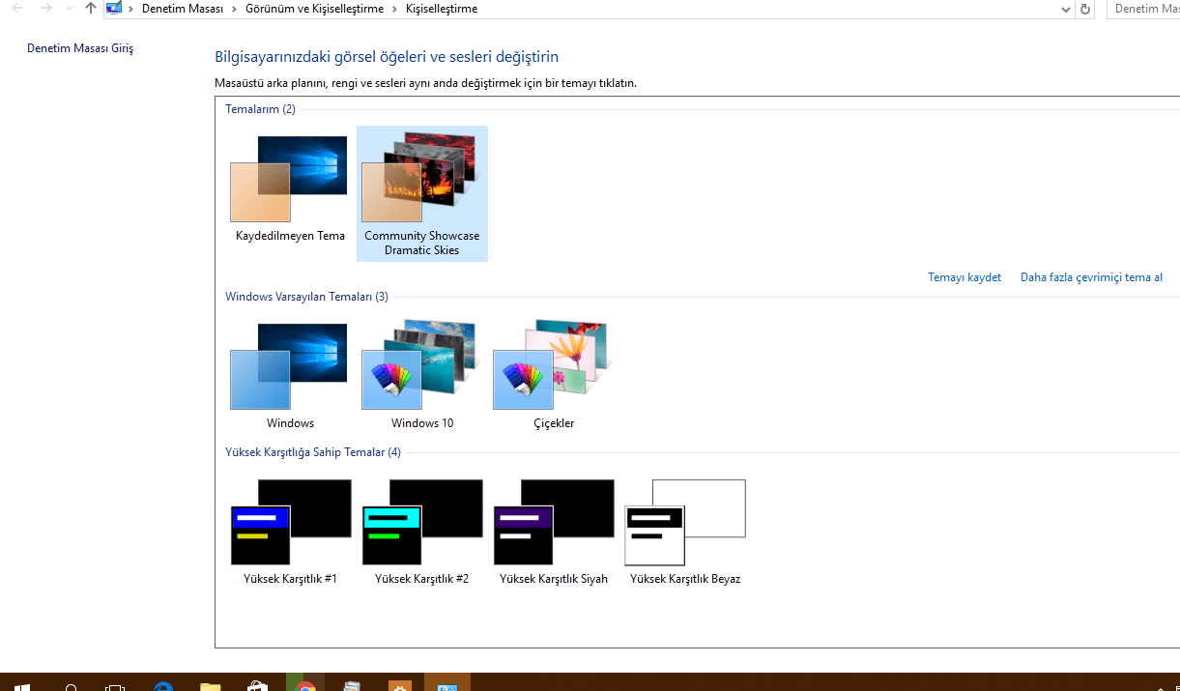Launch Edge browser from taskbar
Viewport: 1180px width, 691px height.
click(x=163, y=686)
